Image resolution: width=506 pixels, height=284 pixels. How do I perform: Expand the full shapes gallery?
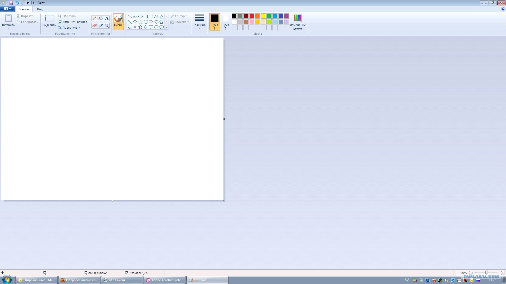166,27
